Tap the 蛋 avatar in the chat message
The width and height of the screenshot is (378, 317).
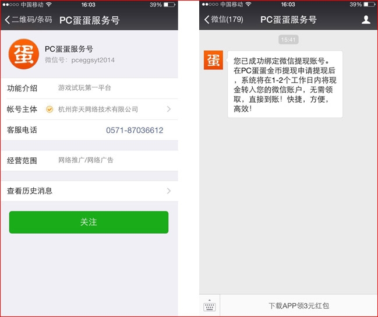[213, 60]
